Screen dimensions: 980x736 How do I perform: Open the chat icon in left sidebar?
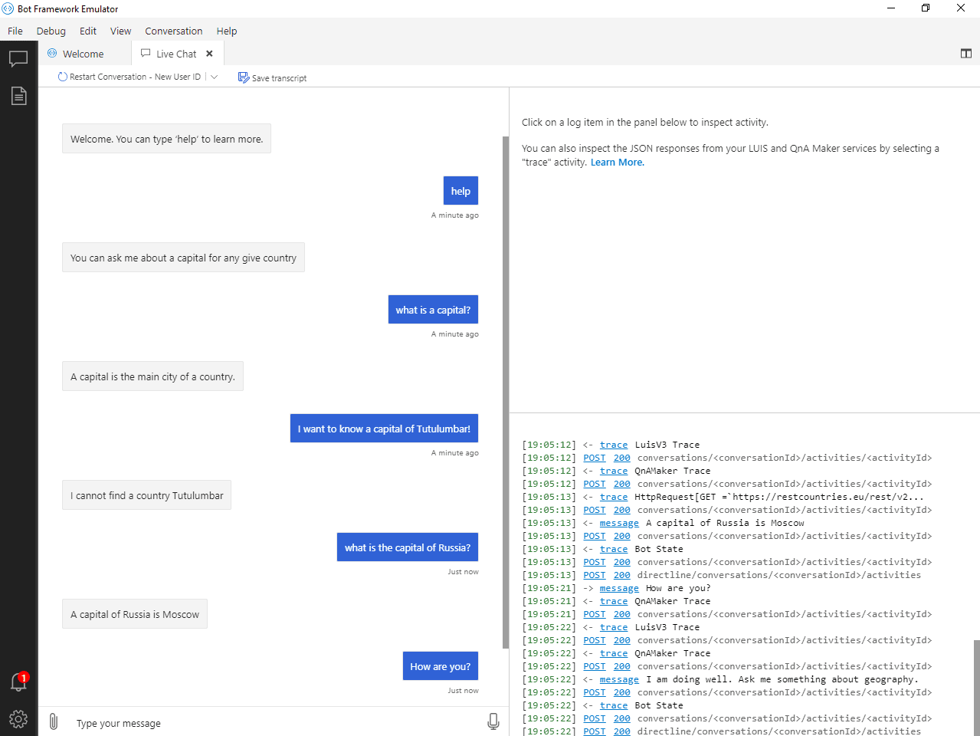click(x=18, y=59)
